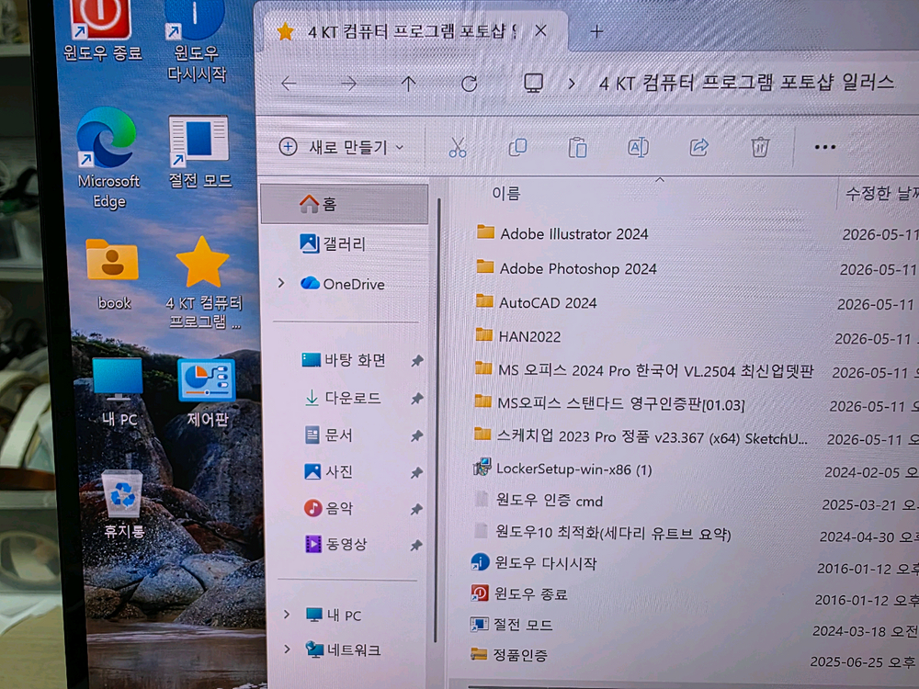Click the pin next to 사진
Image resolution: width=919 pixels, height=689 pixels.
pos(416,473)
